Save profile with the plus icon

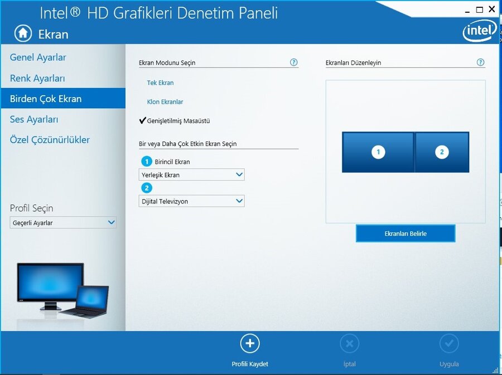point(250,343)
